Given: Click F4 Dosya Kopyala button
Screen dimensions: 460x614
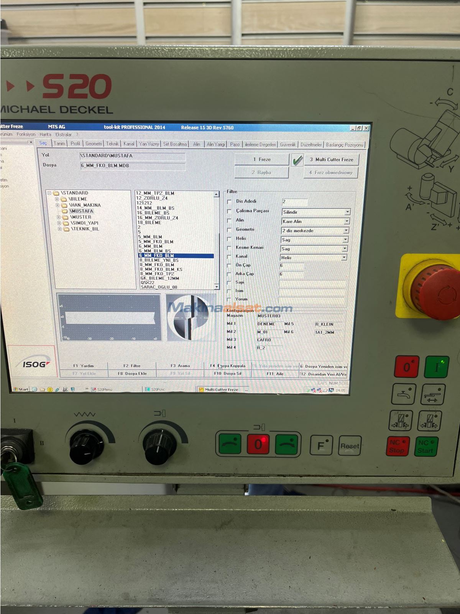Looking at the screenshot, I should [x=228, y=366].
